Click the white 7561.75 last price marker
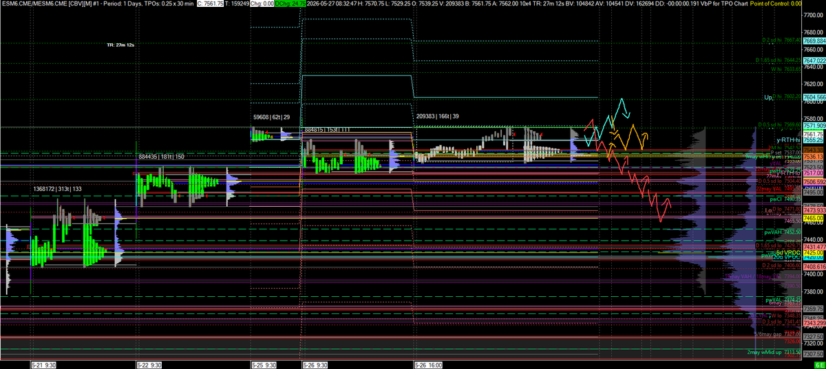 pyautogui.click(x=812, y=134)
